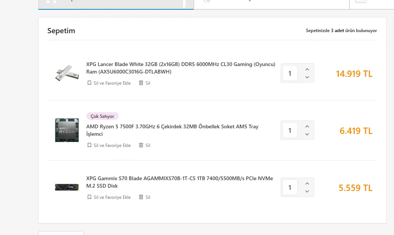The width and height of the screenshot is (394, 235).
Task: Click bookmark icon for XPG Lancer Blade RAM
Action: [89, 83]
